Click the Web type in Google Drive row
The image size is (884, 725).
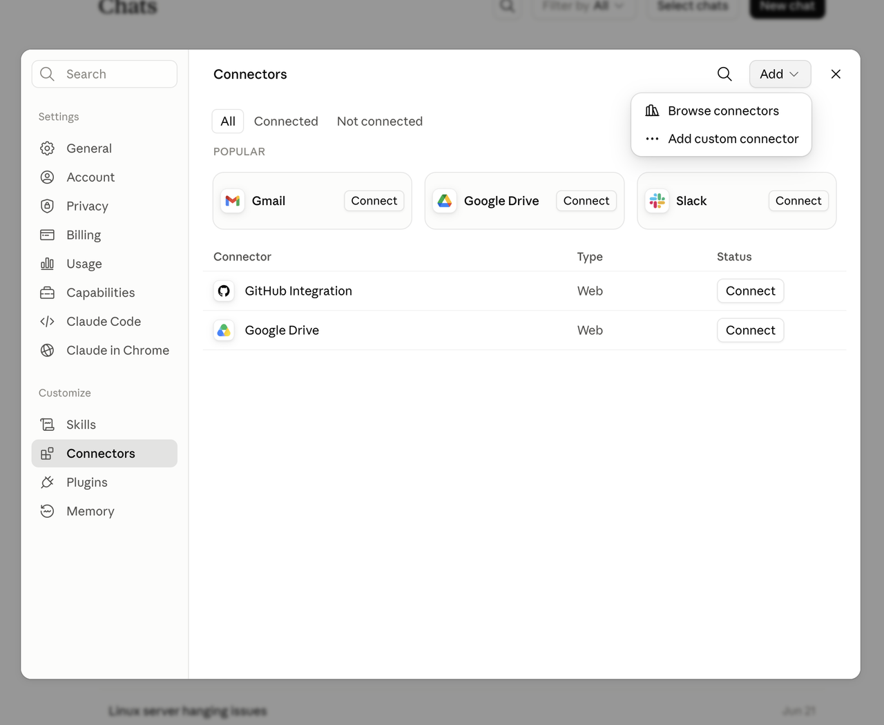pyautogui.click(x=590, y=331)
